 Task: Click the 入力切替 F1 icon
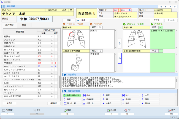(x=4, y=110)
